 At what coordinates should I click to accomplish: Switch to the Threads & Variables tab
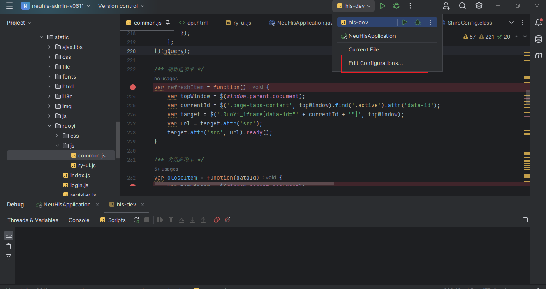click(x=33, y=220)
